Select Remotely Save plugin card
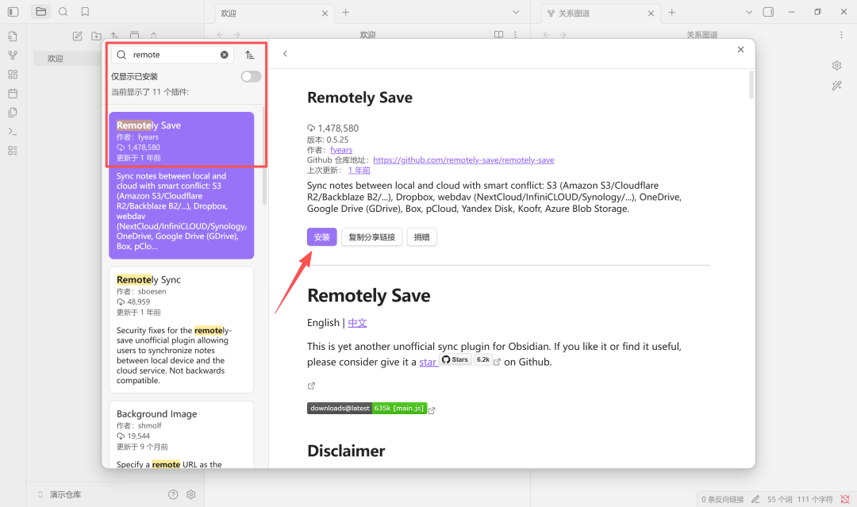This screenshot has height=507, width=857. [x=182, y=185]
